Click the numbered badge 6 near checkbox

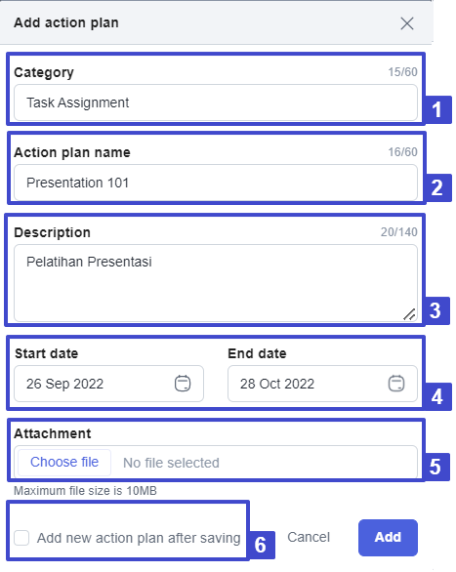(261, 545)
